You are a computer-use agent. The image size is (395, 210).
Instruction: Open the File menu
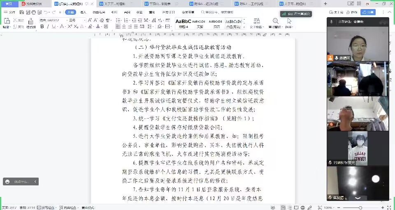(x=10, y=12)
